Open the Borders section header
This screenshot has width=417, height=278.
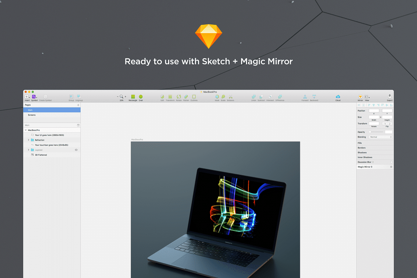click(375, 148)
